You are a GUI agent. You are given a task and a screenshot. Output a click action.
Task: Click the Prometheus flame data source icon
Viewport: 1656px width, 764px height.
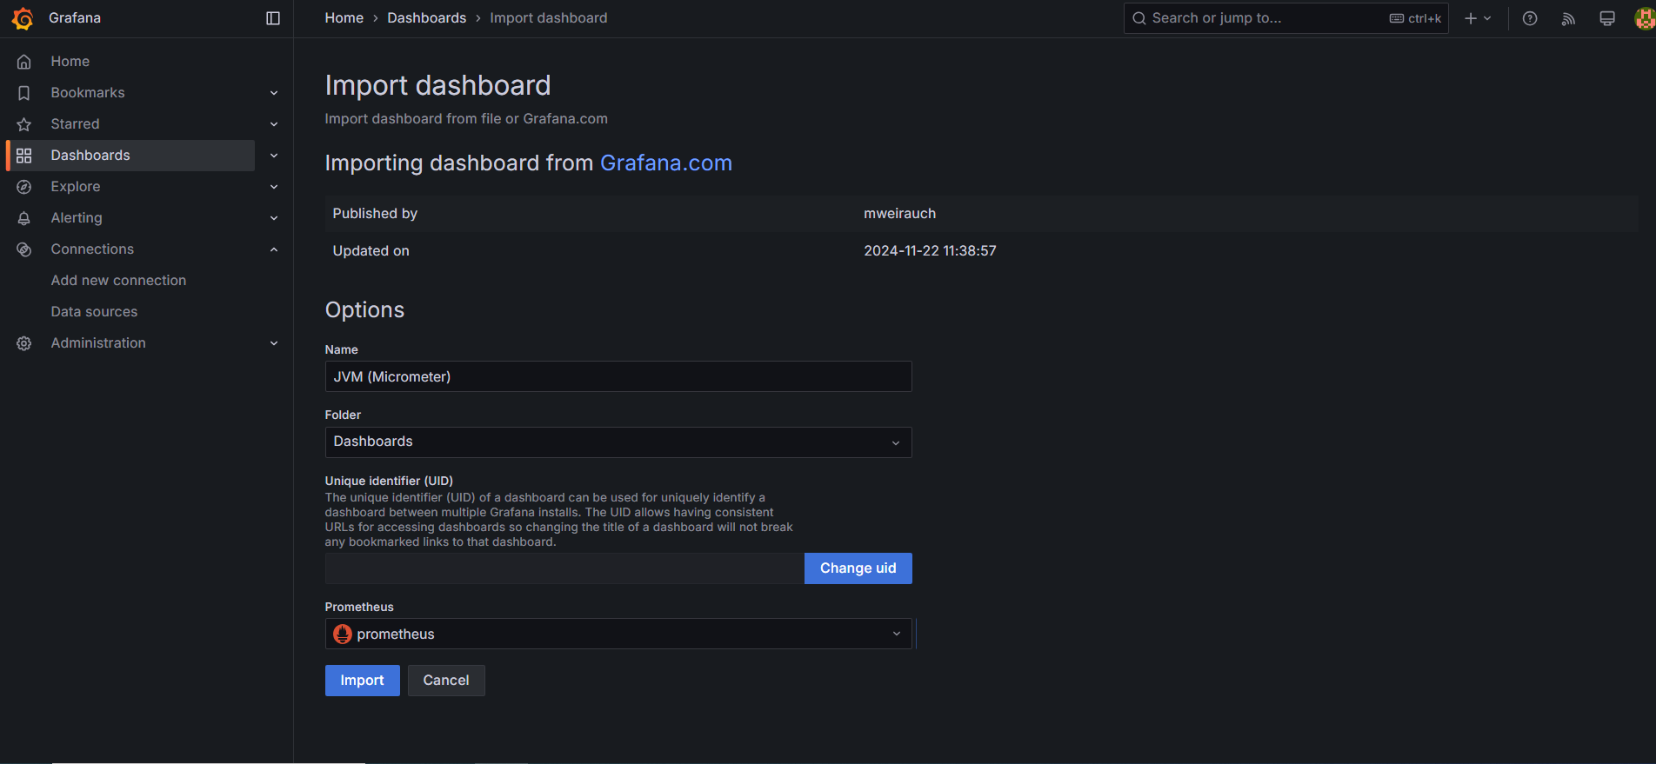(343, 634)
